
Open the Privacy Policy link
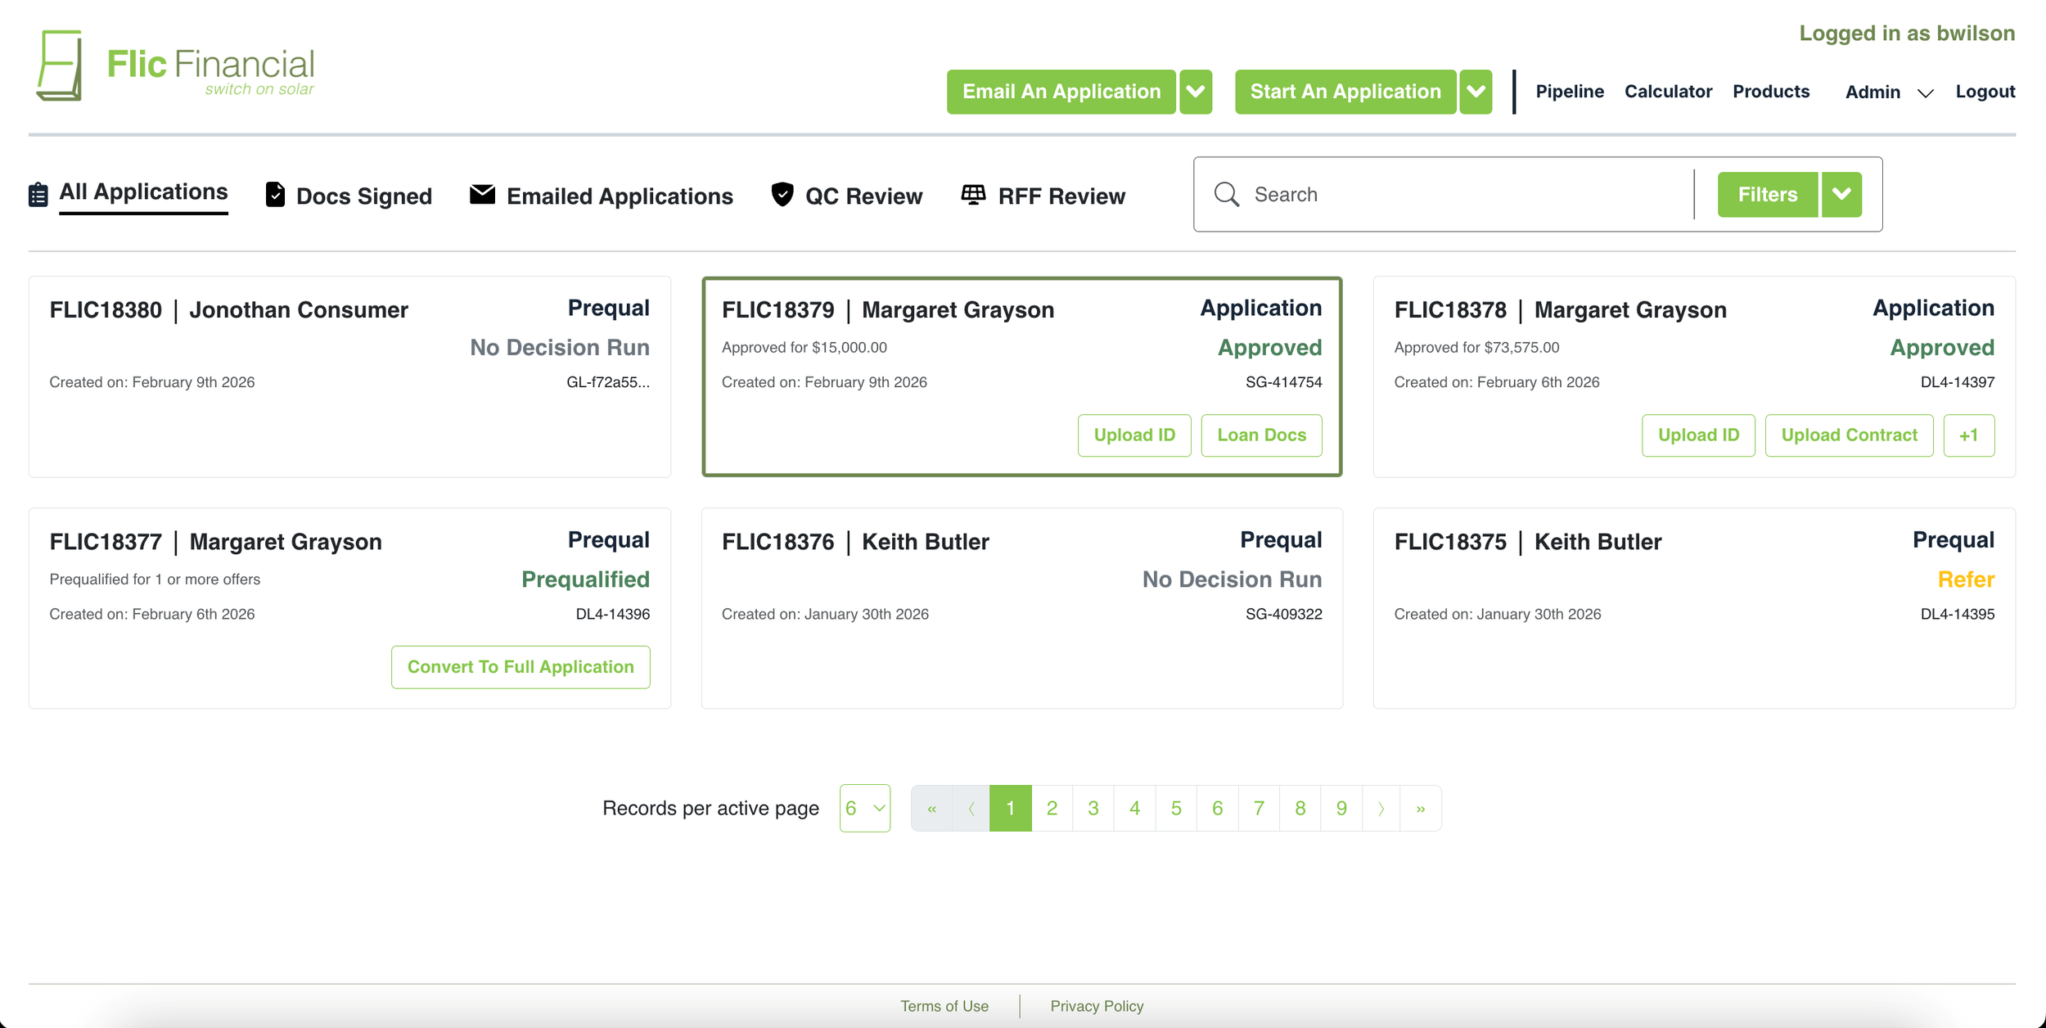coord(1097,1006)
